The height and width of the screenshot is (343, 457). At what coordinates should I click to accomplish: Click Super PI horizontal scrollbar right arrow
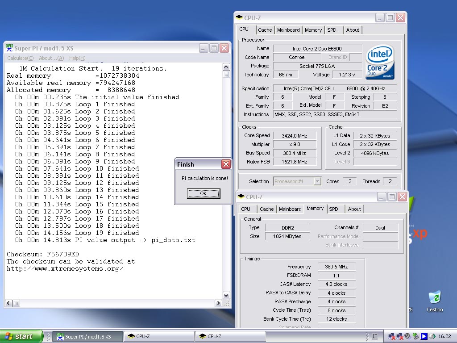click(219, 303)
